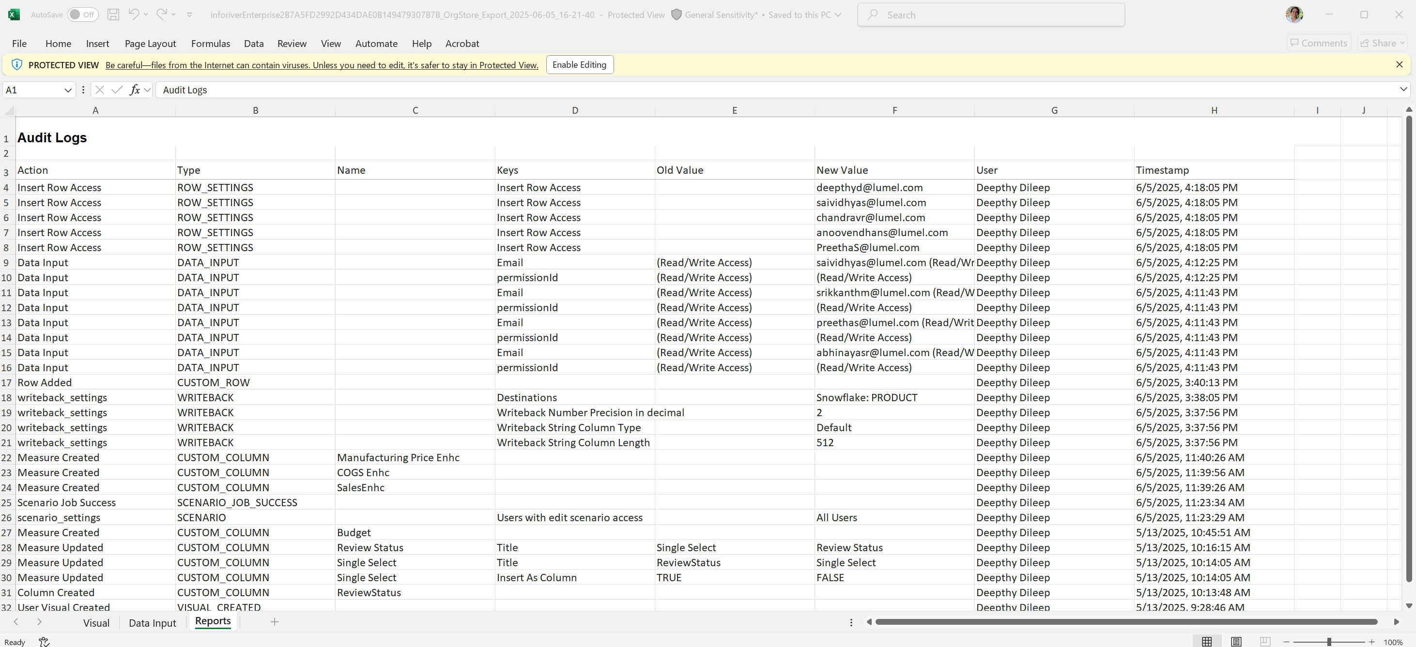Open the Formulas ribbon tab
The image size is (1416, 647).
(x=211, y=44)
